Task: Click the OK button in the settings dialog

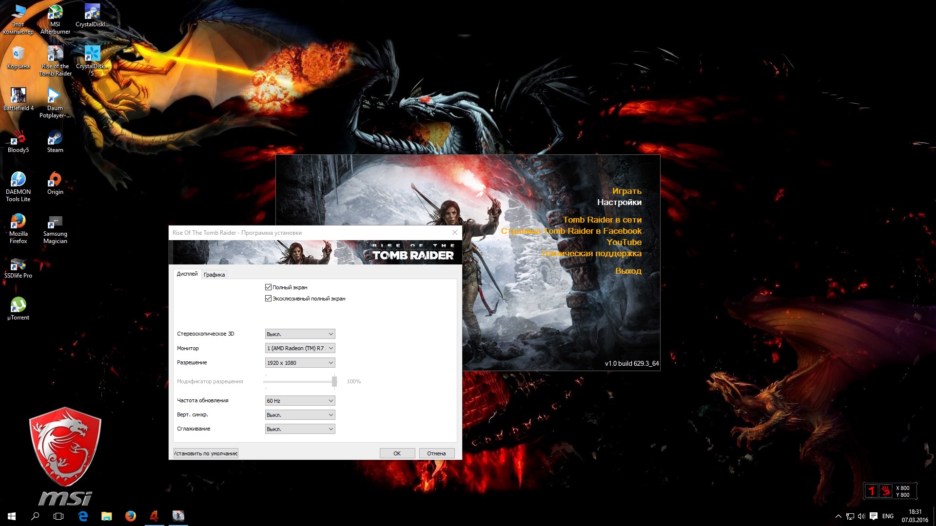Action: tap(397, 453)
